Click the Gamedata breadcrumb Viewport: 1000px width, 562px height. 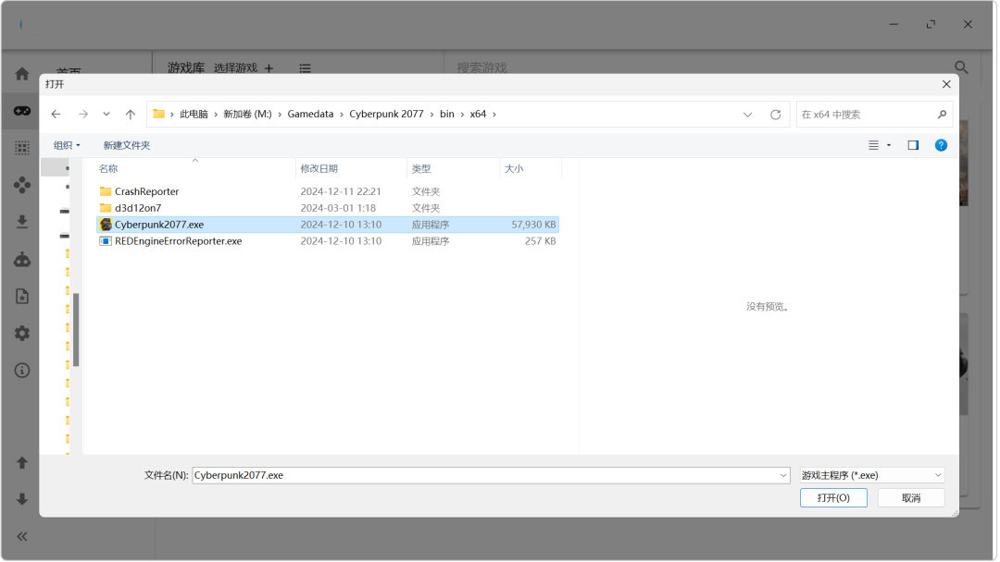click(x=310, y=114)
